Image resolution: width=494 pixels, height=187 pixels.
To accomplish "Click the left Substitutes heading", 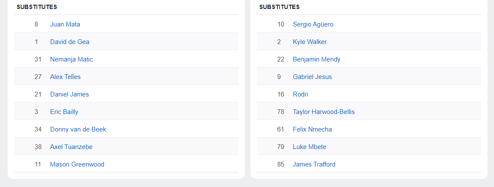I will 37,7.
